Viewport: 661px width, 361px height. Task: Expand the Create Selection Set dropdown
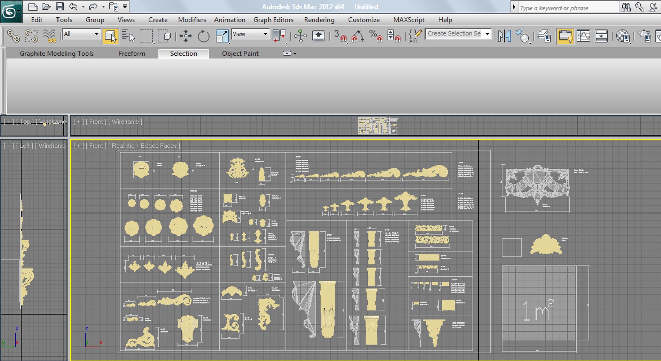tap(487, 34)
